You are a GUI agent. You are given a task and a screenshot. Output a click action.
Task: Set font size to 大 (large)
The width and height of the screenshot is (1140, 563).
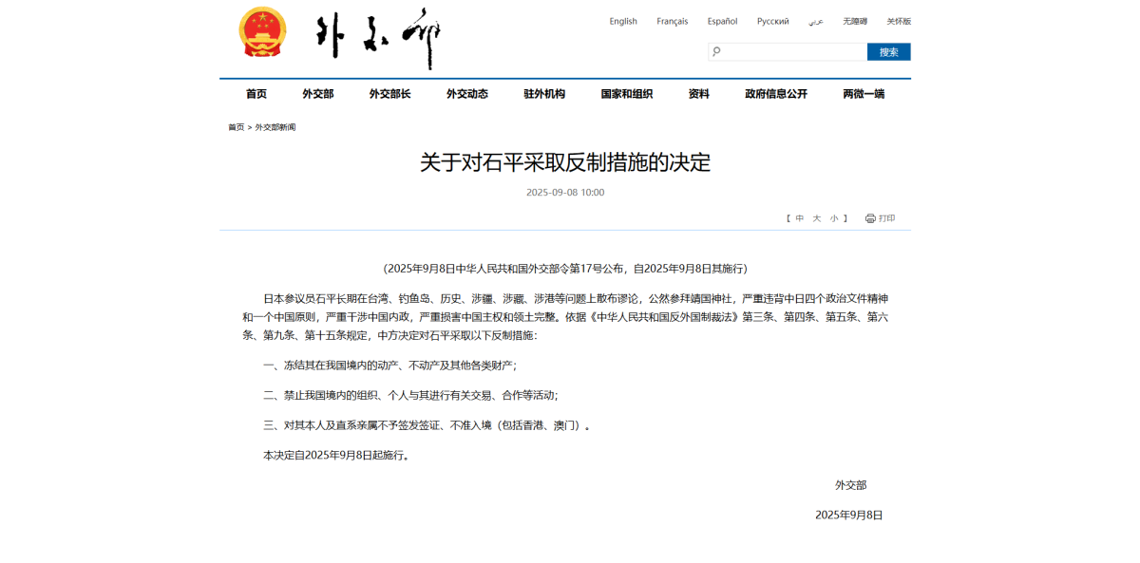tap(817, 218)
